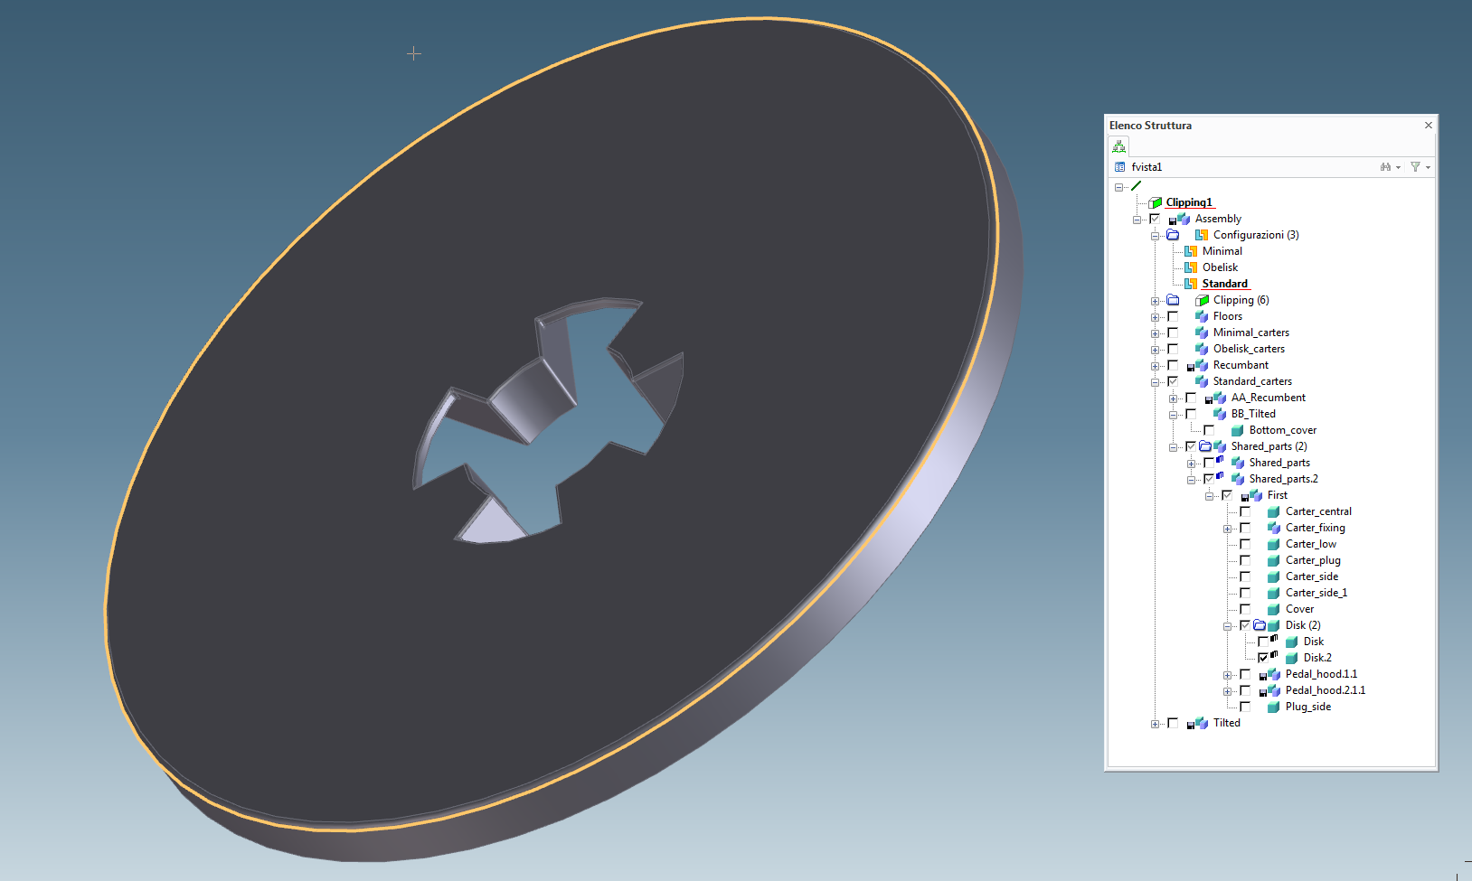Click the Floors assembly icon

point(1202,316)
